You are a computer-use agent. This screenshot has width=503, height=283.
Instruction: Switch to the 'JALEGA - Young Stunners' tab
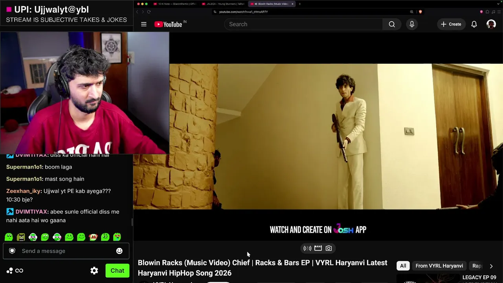[223, 4]
